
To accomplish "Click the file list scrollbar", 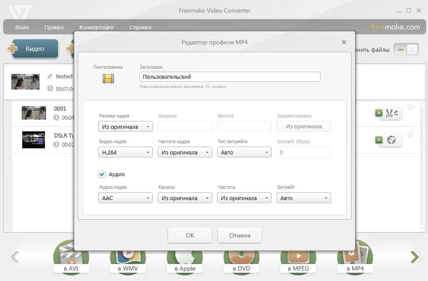I will (422, 166).
